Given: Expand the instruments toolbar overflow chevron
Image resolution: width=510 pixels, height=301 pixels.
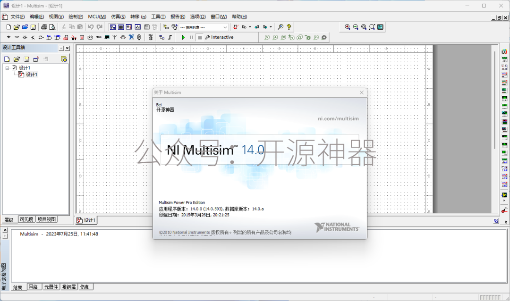Looking at the screenshot, I should pos(506,222).
